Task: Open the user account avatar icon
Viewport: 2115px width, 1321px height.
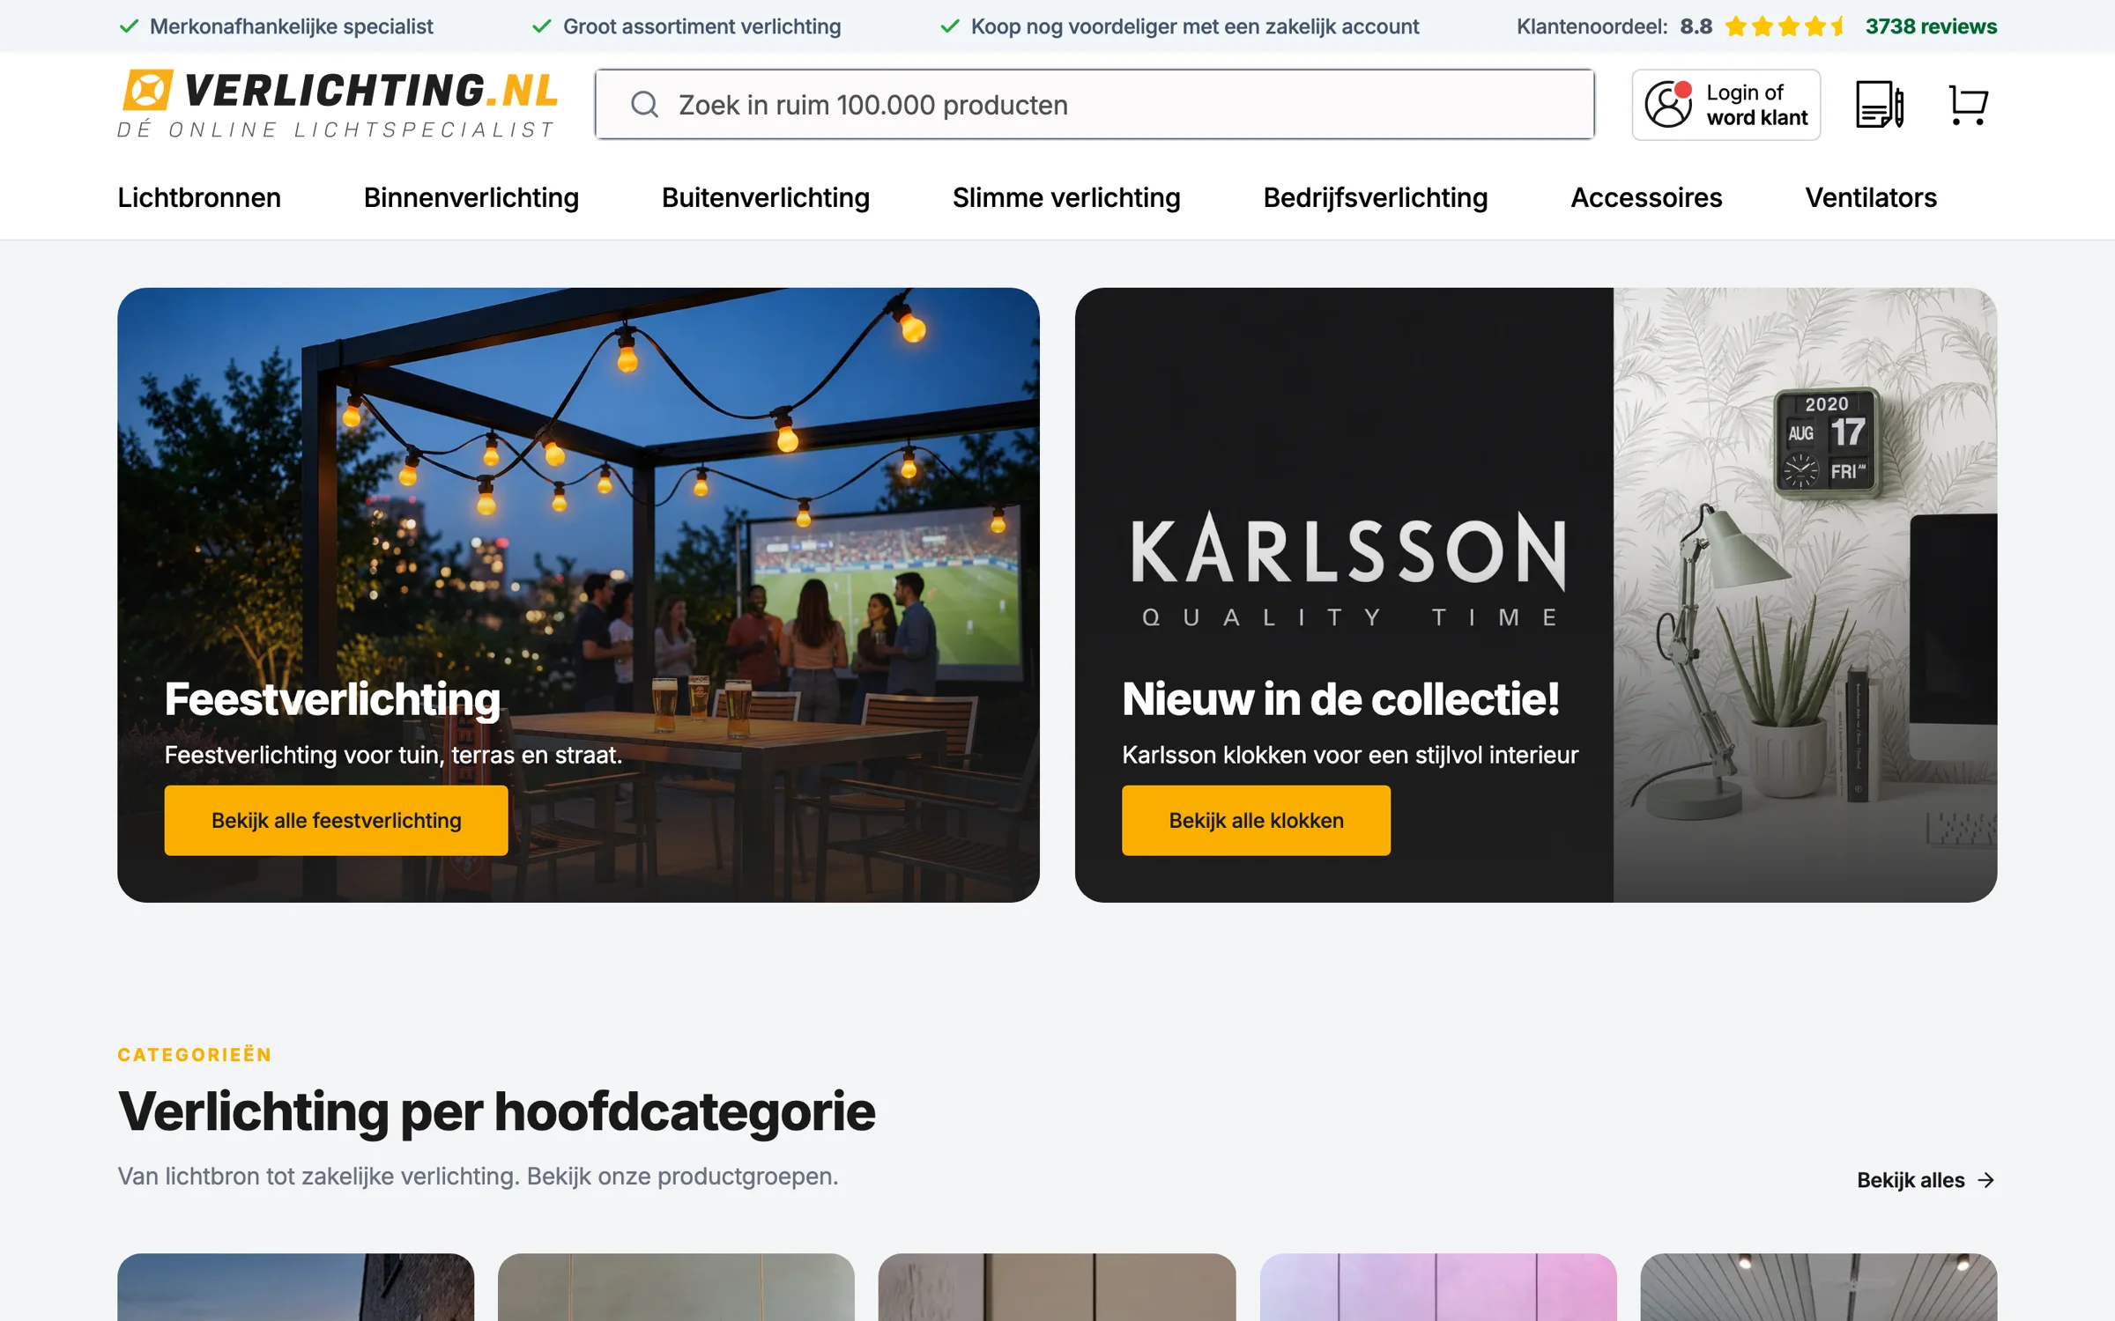Action: click(1667, 105)
